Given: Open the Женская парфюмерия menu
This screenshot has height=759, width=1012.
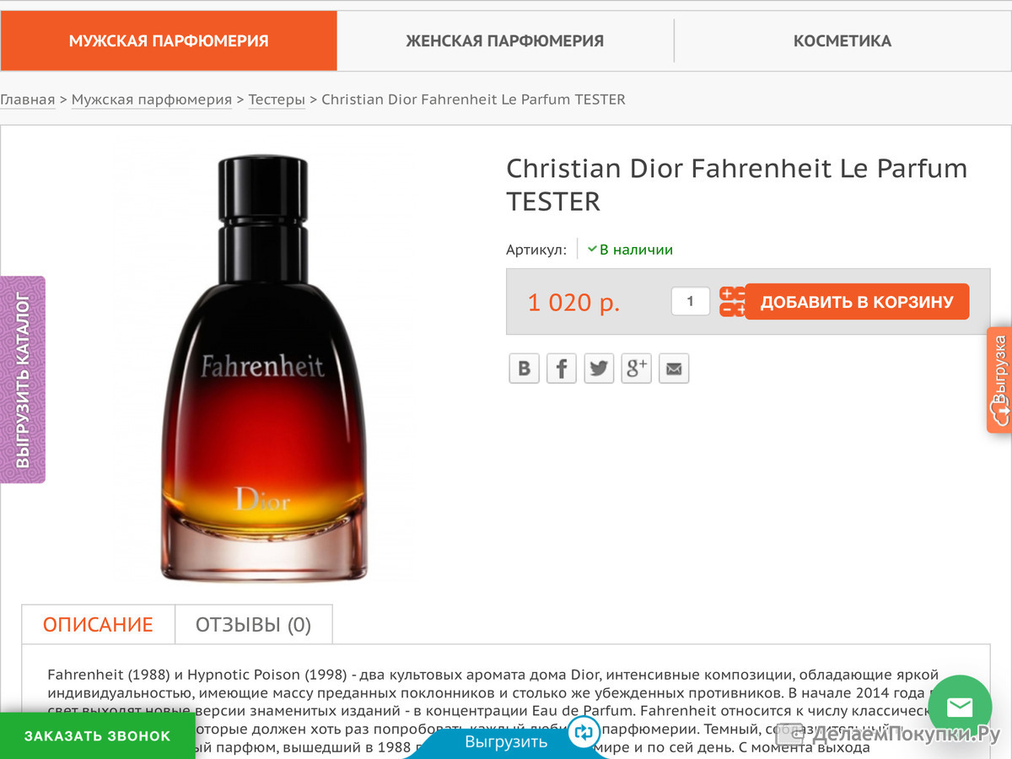Looking at the screenshot, I should (505, 40).
